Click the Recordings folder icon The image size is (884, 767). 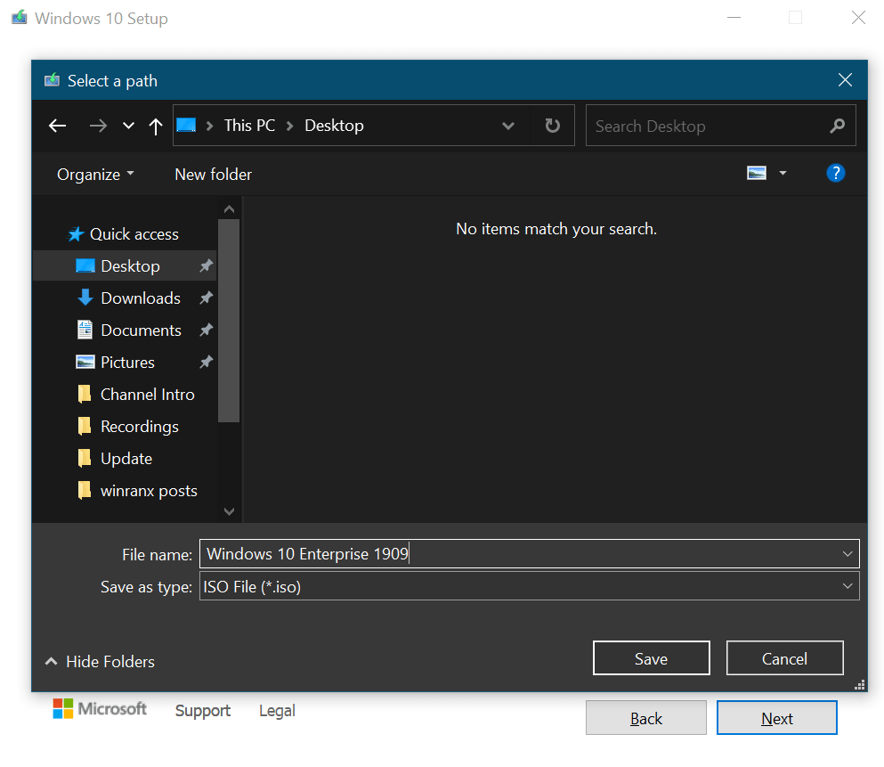(85, 426)
